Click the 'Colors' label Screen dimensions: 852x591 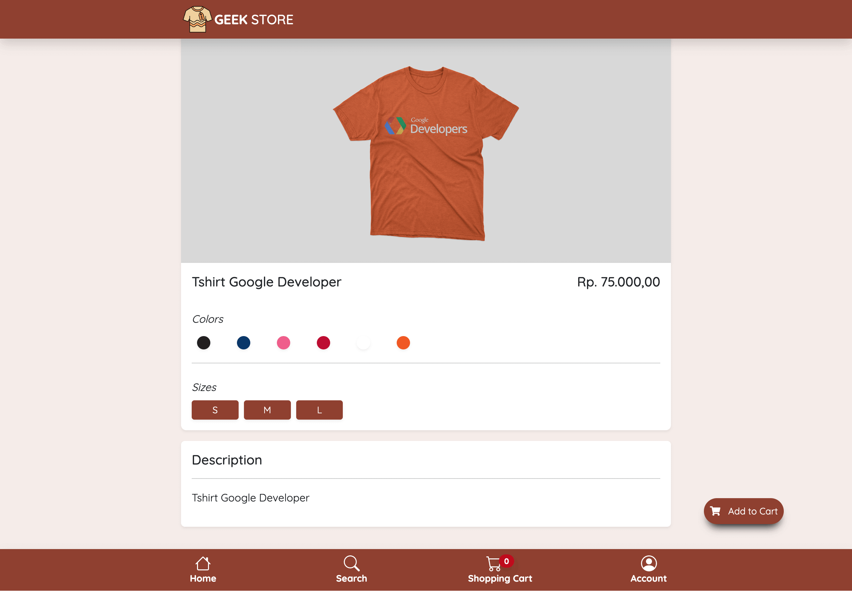(x=208, y=319)
